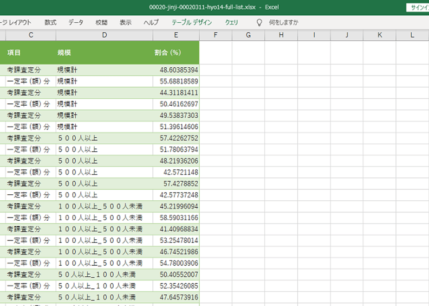Select the cell containing 44.31181411
The width and height of the screenshot is (429, 306).
[x=176, y=93]
